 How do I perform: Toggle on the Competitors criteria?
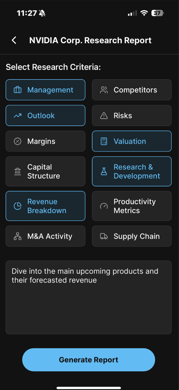tap(132, 90)
